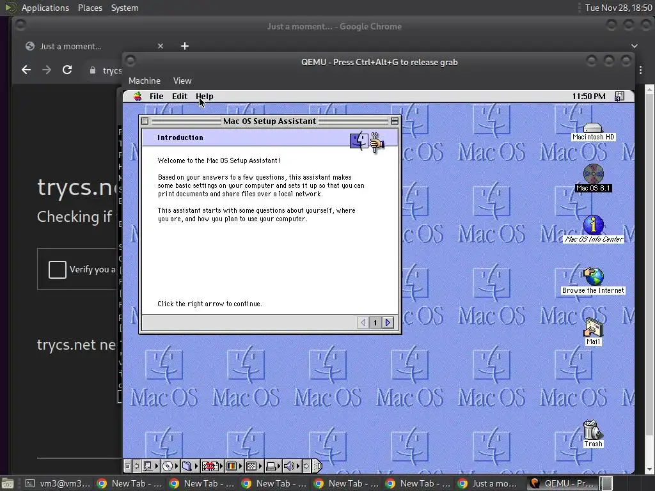Open the QEMU Machine menu
655x491 pixels.
click(145, 81)
